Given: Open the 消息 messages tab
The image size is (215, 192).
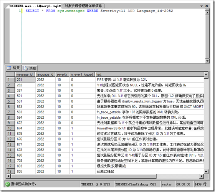Looking at the screenshot, I should point(30,68).
